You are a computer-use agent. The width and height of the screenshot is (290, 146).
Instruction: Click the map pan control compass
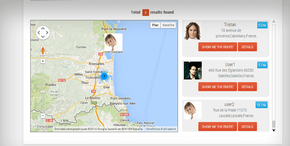(x=43, y=32)
